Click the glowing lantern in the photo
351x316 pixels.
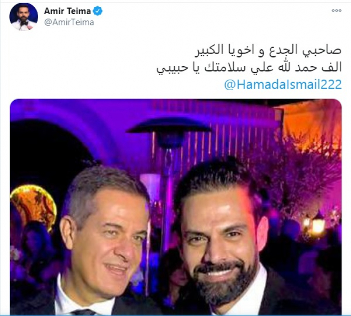coord(317,226)
